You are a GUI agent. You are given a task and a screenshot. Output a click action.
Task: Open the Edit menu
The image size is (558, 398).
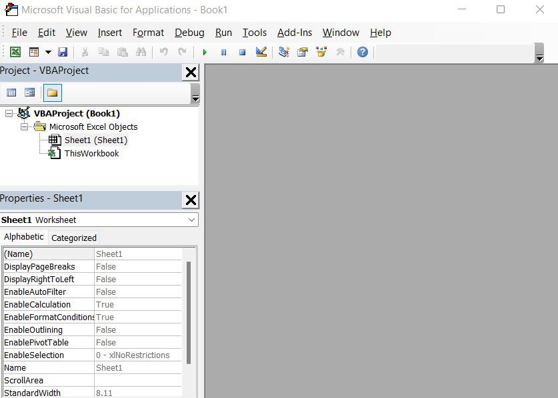click(47, 33)
